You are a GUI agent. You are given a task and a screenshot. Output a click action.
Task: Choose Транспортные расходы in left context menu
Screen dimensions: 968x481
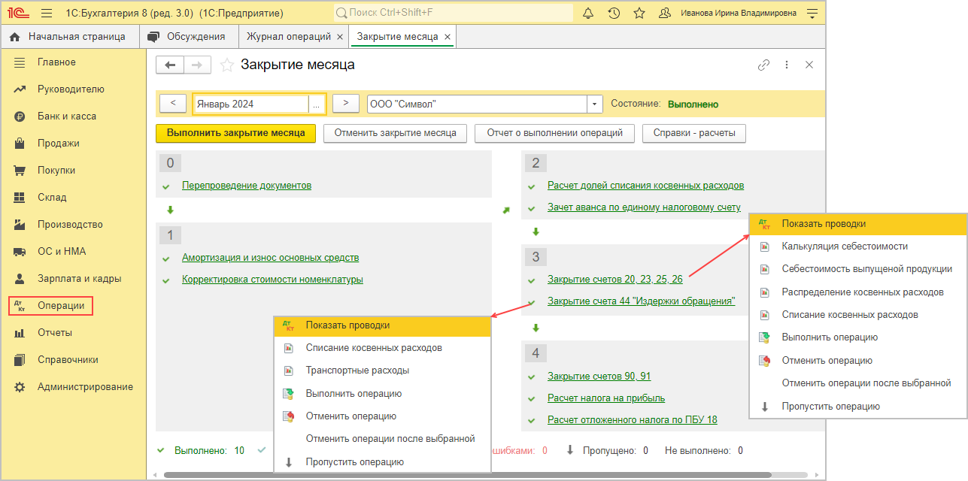[x=357, y=371]
